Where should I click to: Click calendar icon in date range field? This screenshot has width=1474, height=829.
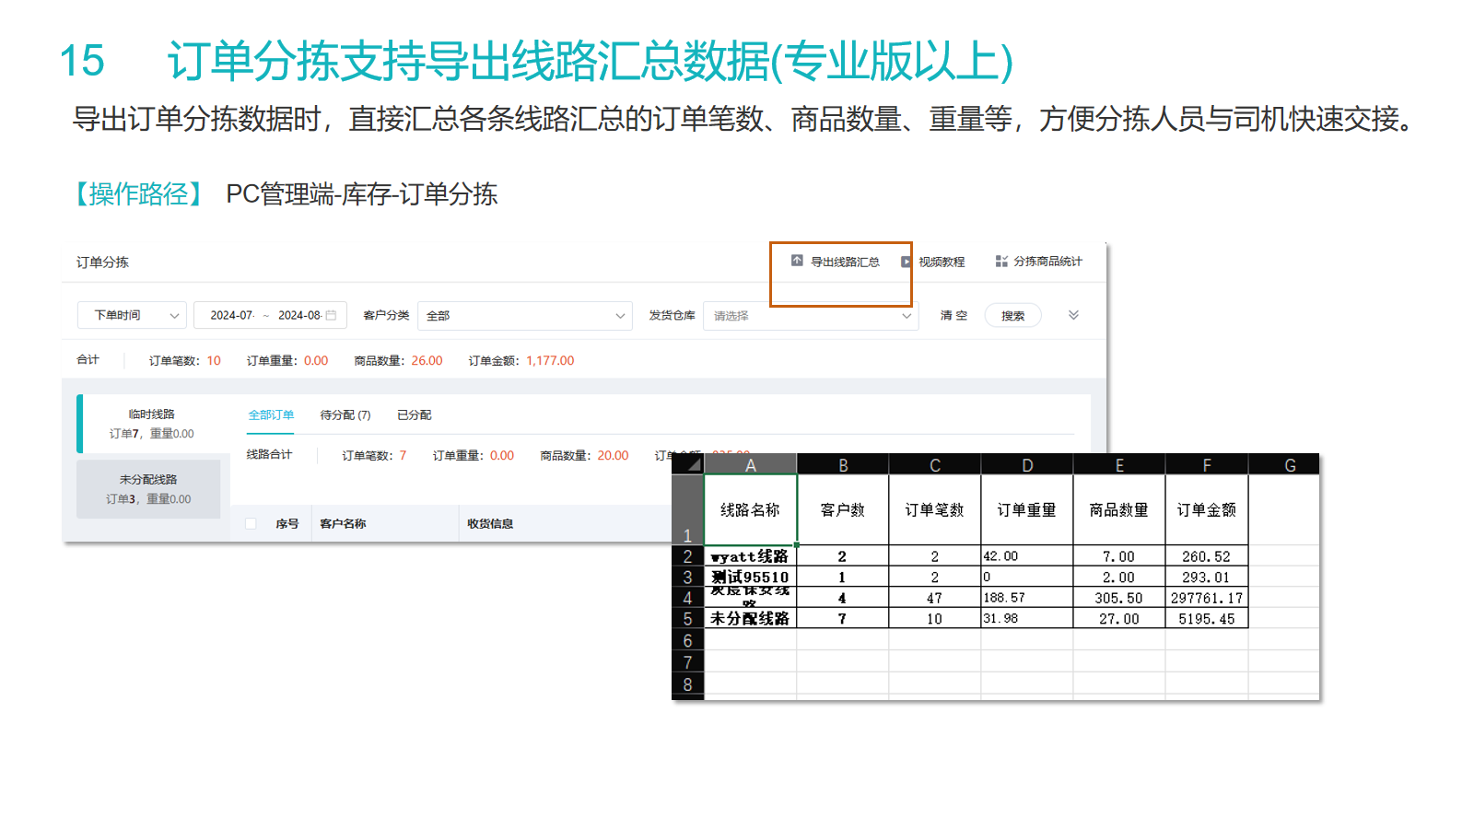pos(331,315)
